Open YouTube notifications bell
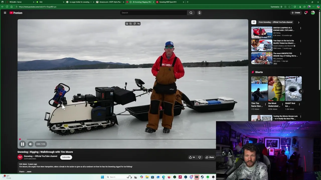Screen dimensions: 321x180 pos(306,13)
